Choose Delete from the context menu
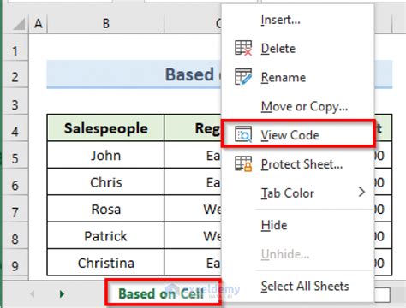Viewport: 406px width, 308px height. [297, 48]
